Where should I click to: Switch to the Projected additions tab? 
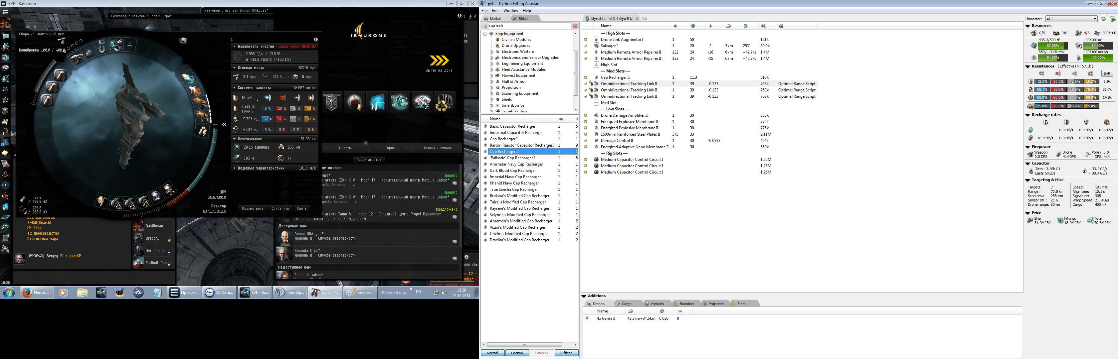(x=716, y=304)
